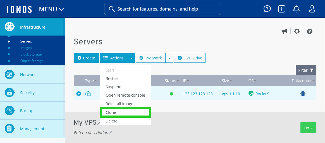The height and width of the screenshot is (143, 325).
Task: Click the European datacenter flag icon
Action: click(303, 94)
